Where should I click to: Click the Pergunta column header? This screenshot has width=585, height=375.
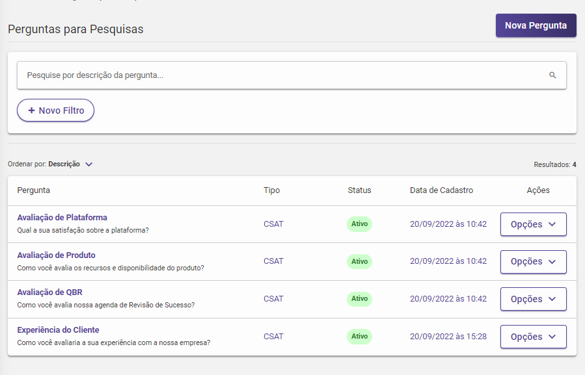click(34, 190)
